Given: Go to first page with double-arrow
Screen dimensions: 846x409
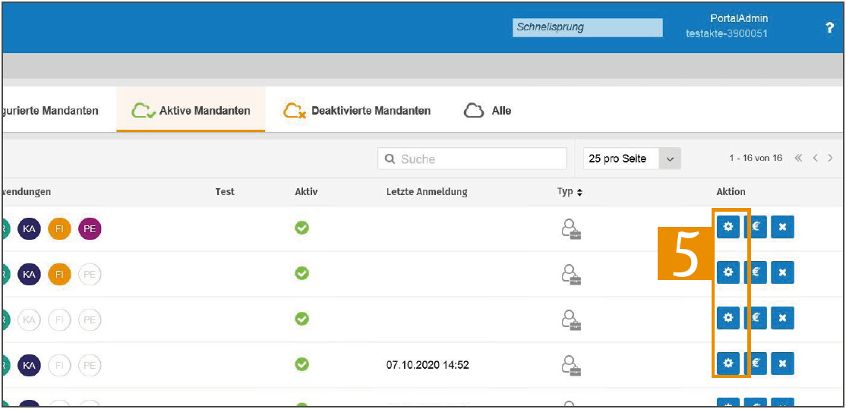Looking at the screenshot, I should point(798,158).
